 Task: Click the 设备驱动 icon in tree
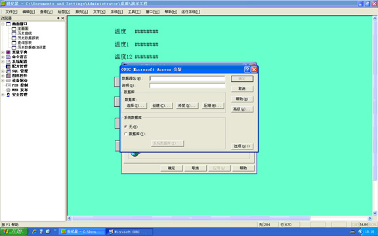click(8, 81)
